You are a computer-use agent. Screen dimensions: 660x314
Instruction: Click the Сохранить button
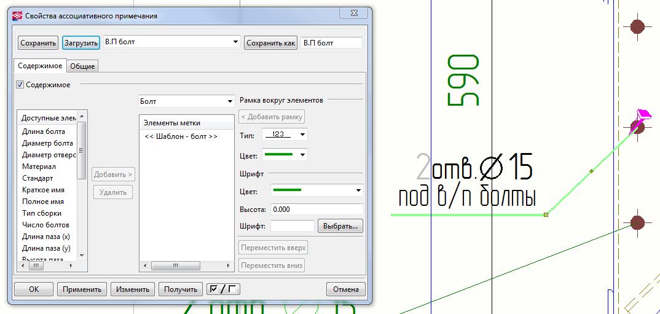pyautogui.click(x=38, y=43)
